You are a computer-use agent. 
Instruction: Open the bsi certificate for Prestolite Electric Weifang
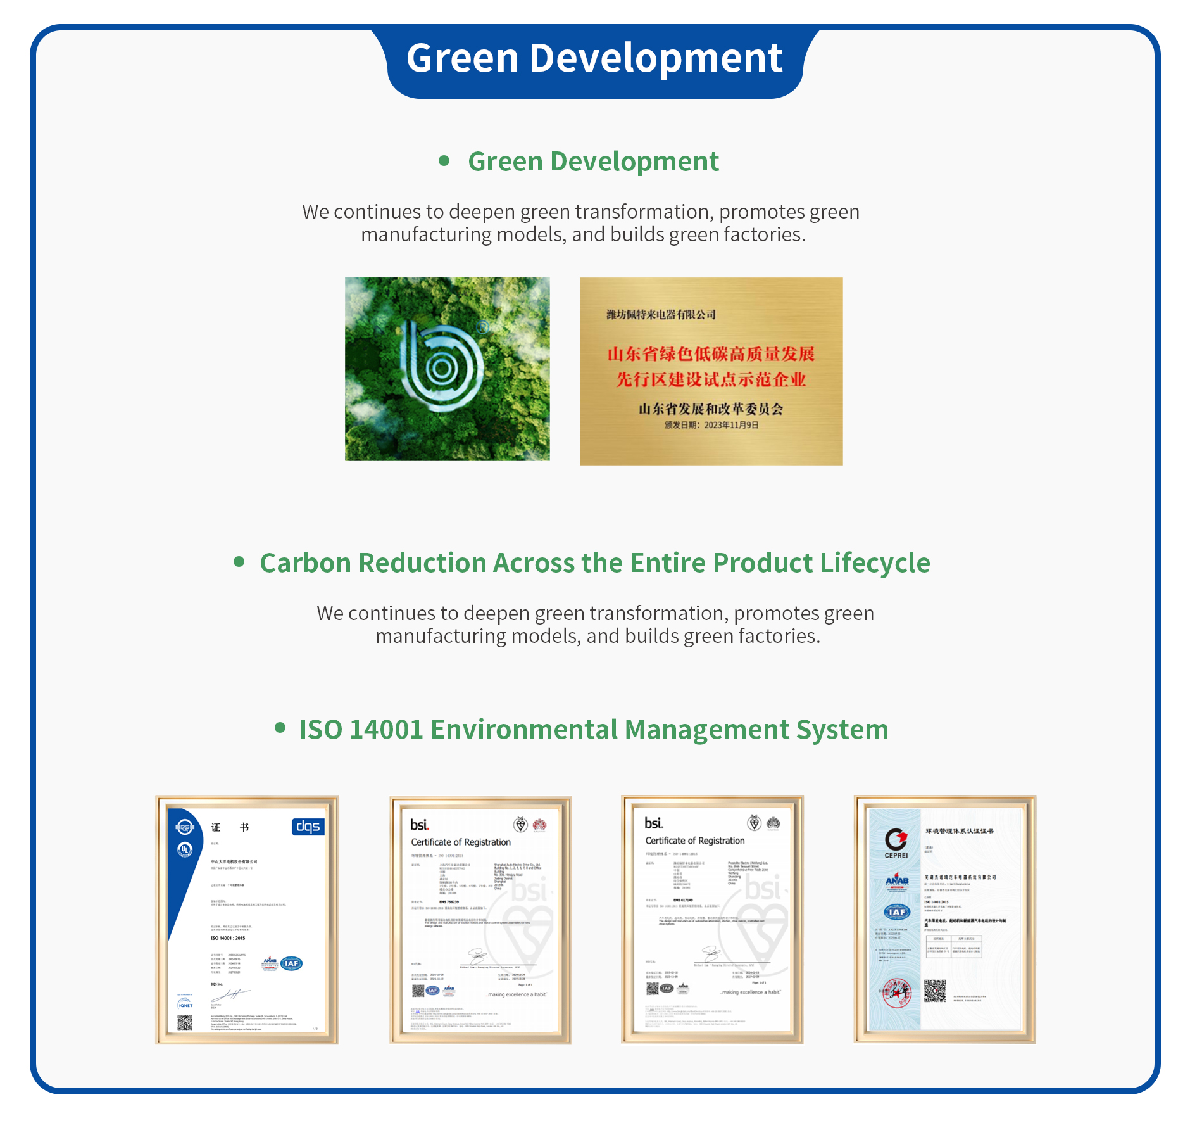tap(712, 918)
